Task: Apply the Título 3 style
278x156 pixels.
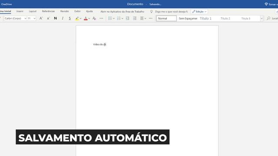Action: (x=246, y=18)
